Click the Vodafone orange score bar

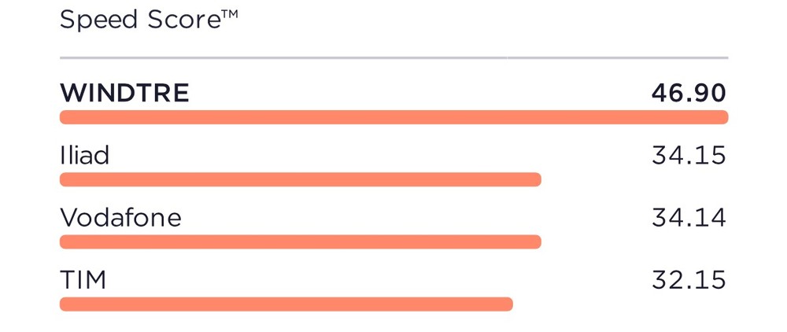pos(300,242)
